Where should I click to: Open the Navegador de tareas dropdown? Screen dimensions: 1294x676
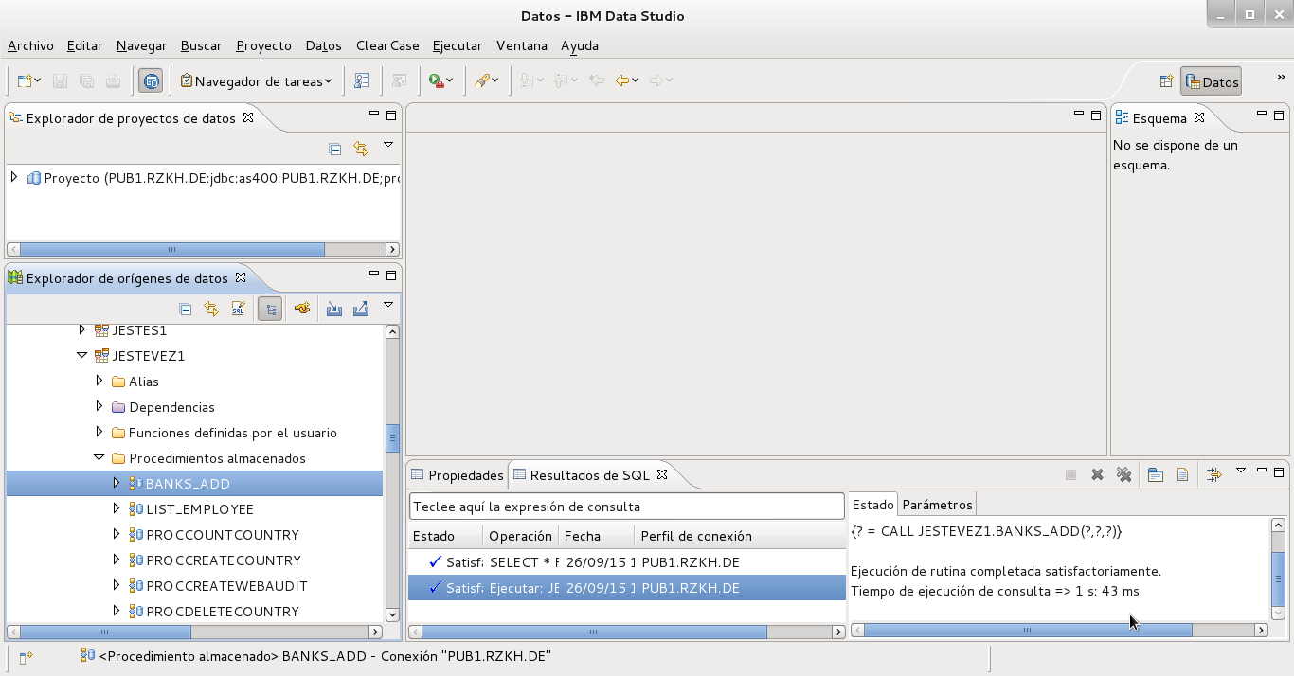pos(328,81)
